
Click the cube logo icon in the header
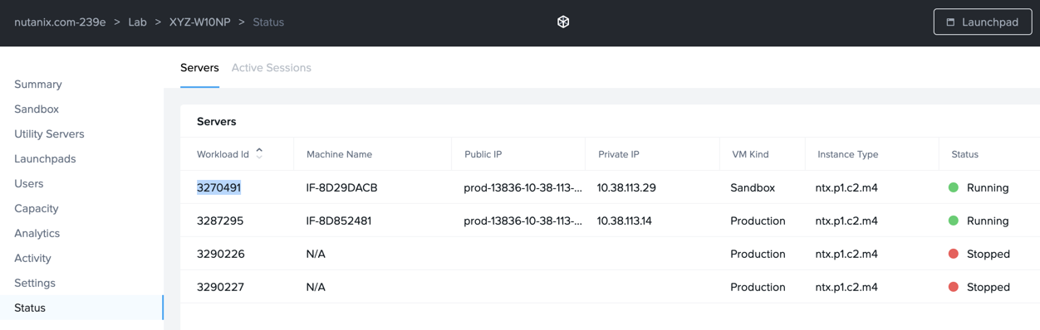tap(563, 22)
